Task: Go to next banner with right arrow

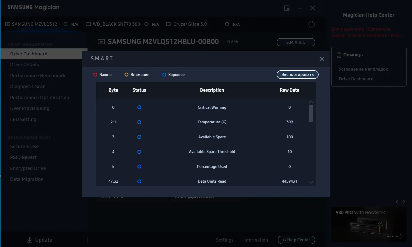Action: (404, 202)
